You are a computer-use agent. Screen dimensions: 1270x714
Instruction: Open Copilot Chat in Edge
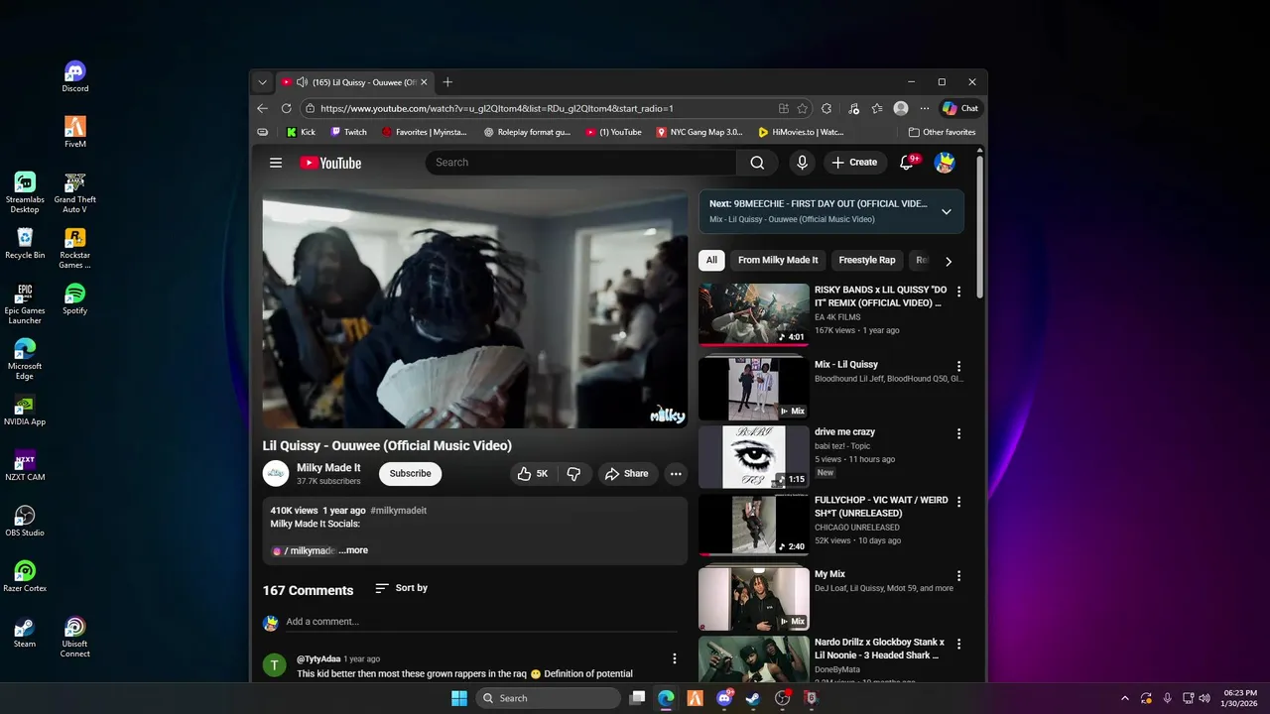(x=960, y=108)
